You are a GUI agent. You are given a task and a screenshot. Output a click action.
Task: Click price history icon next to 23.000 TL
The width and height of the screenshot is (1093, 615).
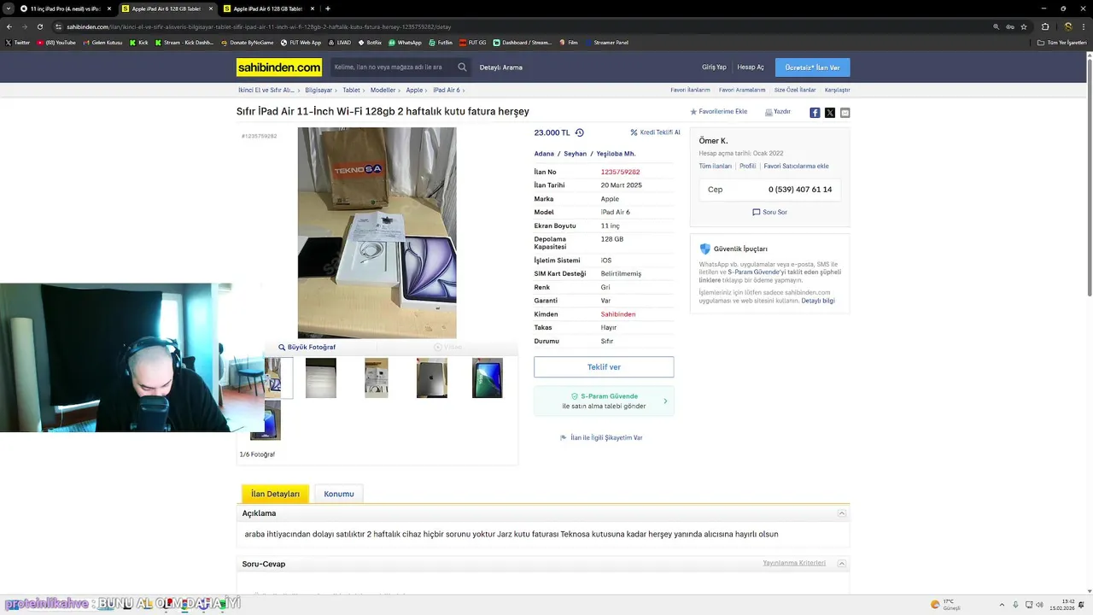pyautogui.click(x=579, y=132)
